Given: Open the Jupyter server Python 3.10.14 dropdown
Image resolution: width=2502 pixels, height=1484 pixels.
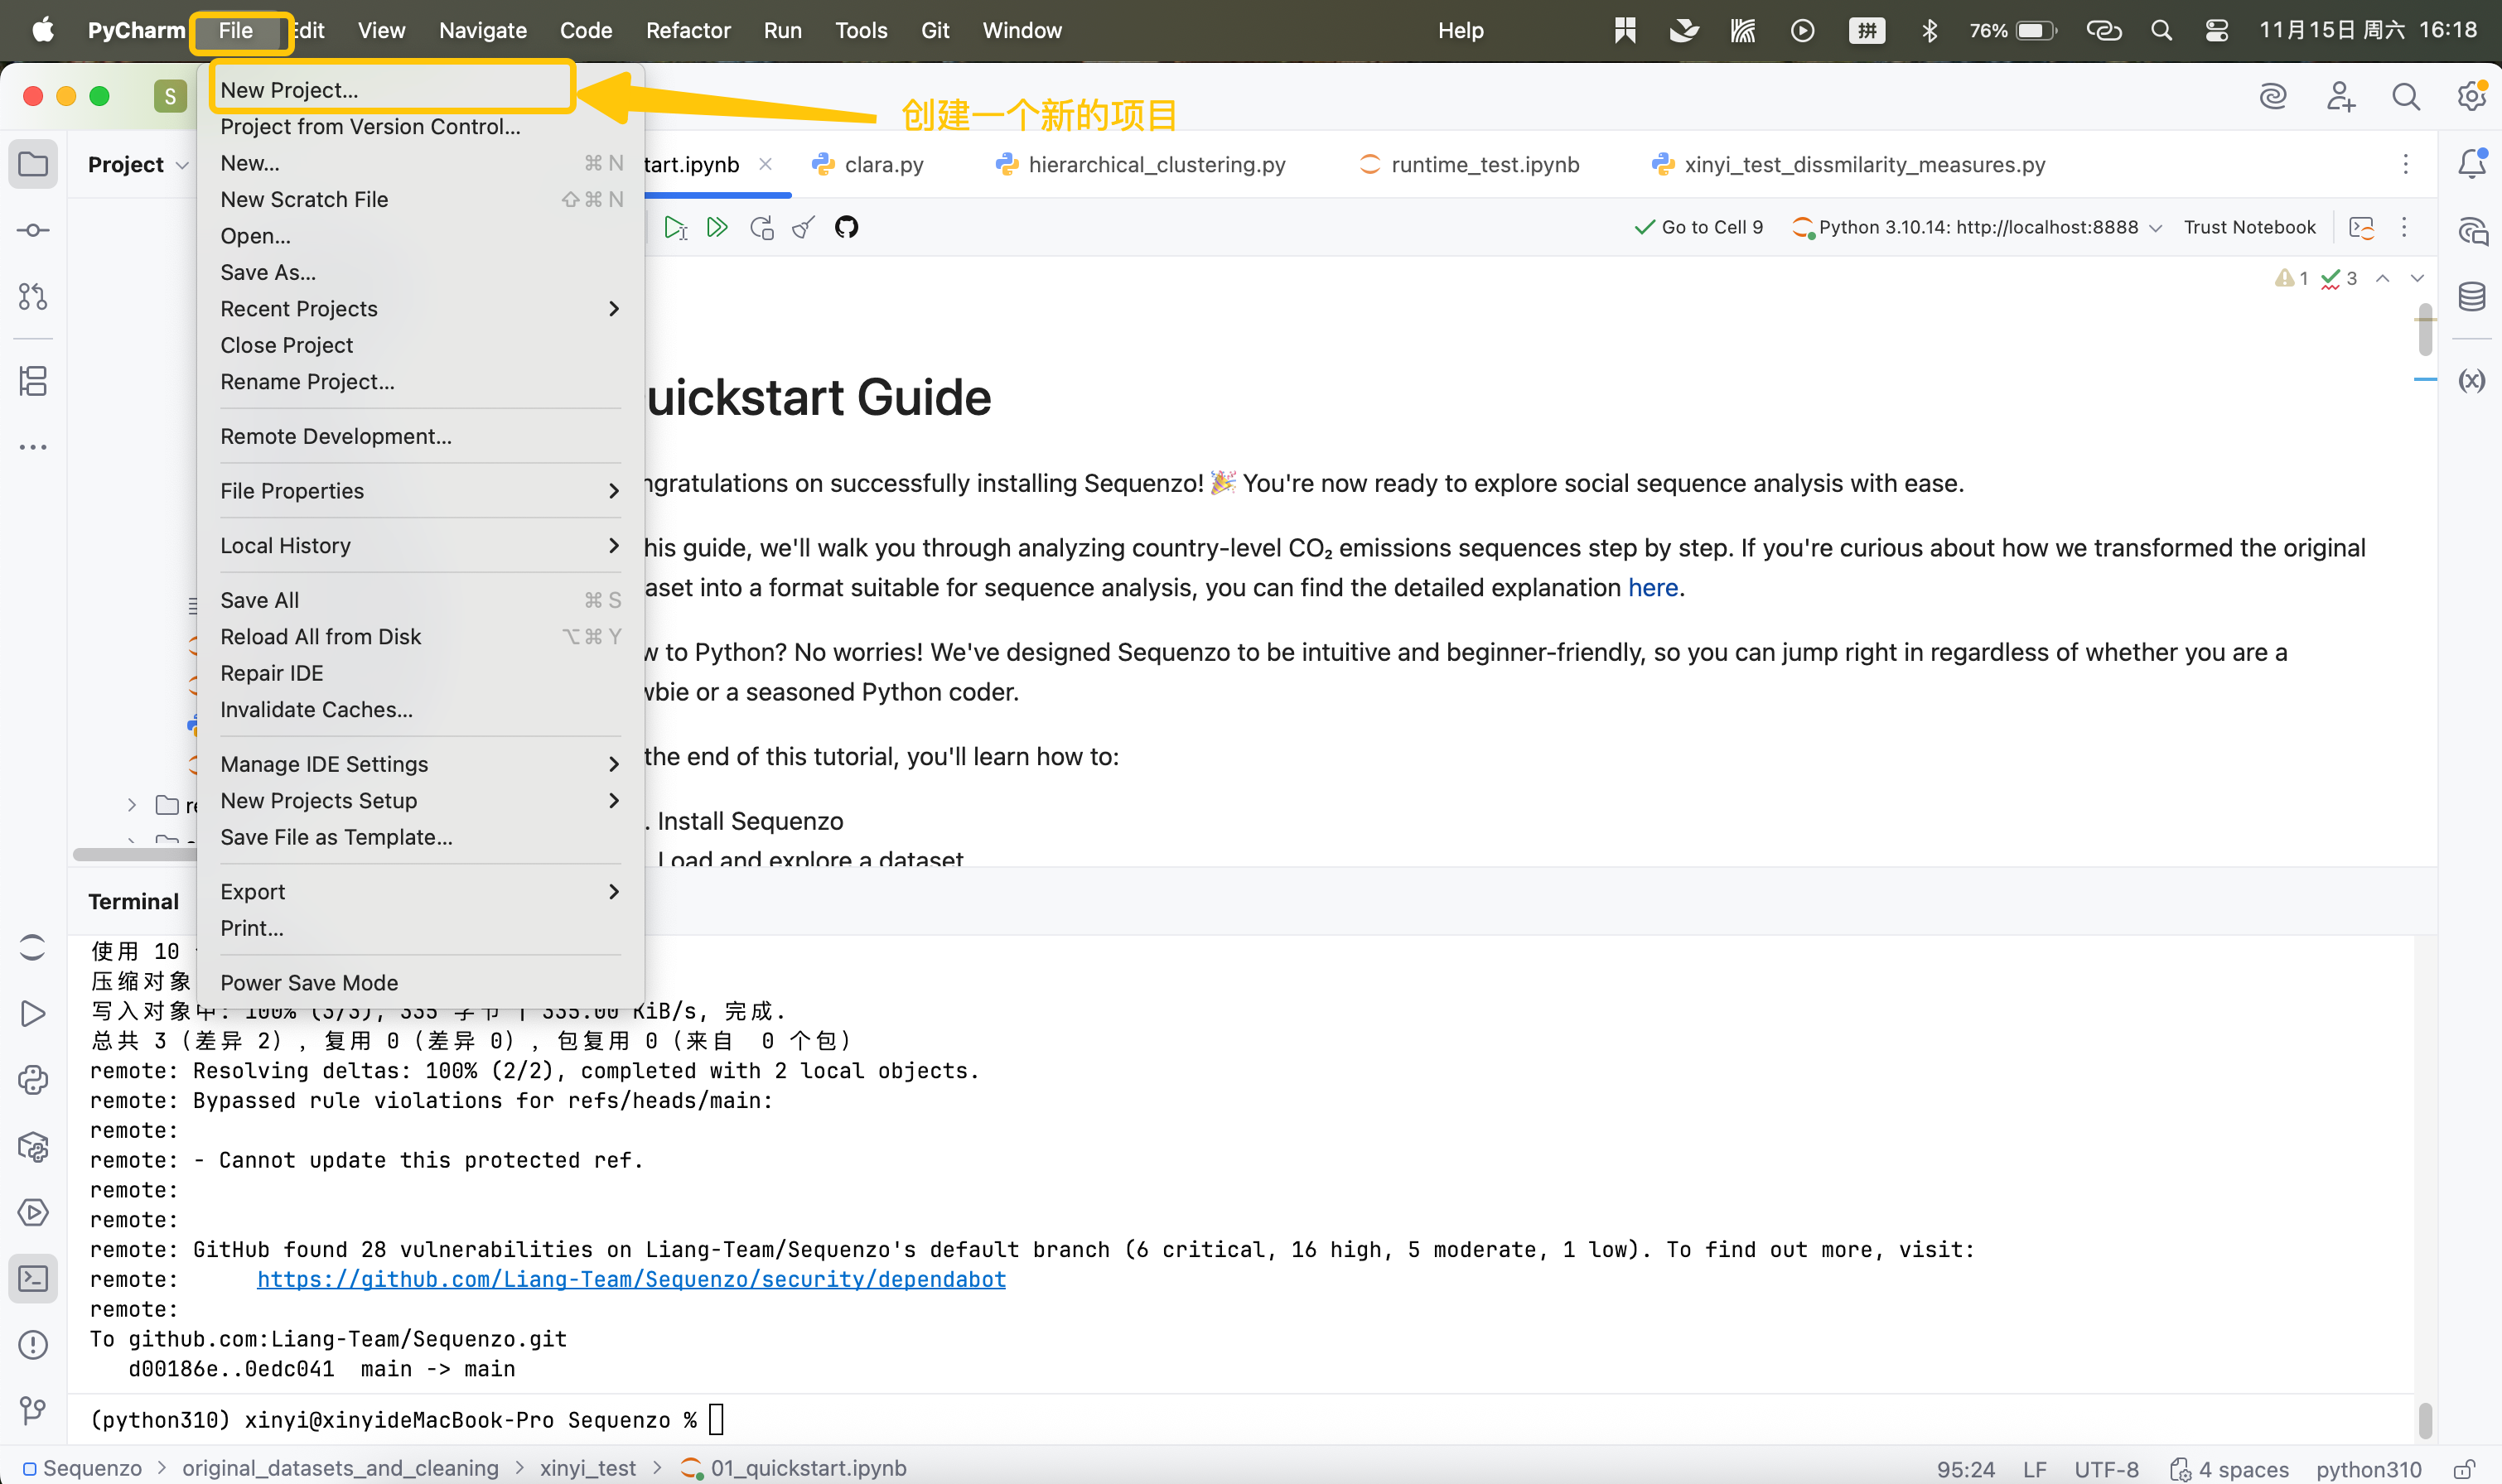Looking at the screenshot, I should click(1977, 227).
